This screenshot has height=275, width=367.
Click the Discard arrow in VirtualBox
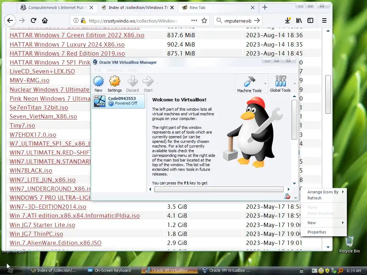tap(133, 84)
